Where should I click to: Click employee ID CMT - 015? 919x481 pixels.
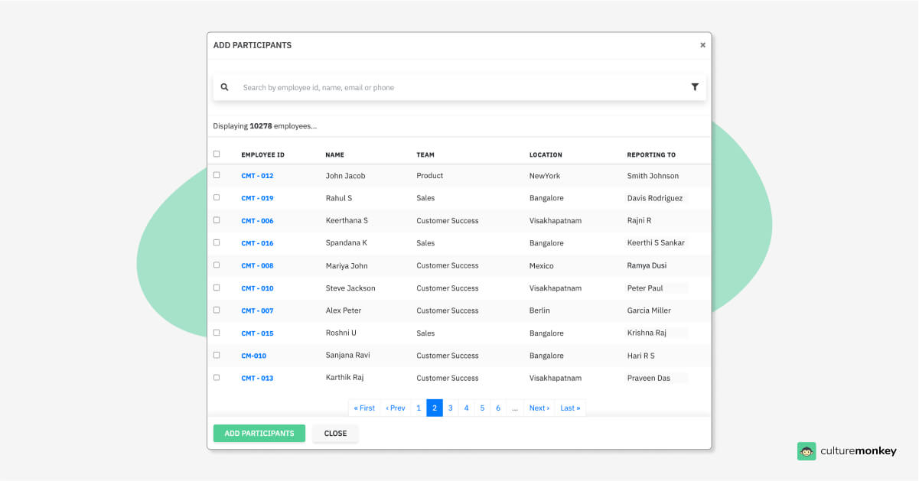click(x=257, y=333)
